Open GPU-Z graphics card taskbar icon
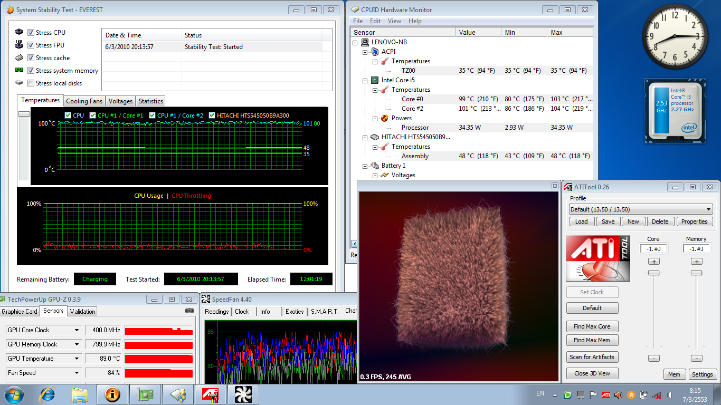721x405 pixels. pyautogui.click(x=145, y=394)
